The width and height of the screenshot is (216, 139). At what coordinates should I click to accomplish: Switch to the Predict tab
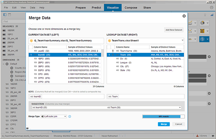(x=96, y=8)
